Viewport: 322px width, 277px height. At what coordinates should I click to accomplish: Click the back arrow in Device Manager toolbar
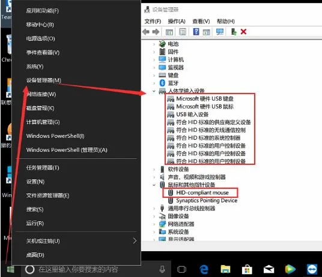tap(146, 32)
